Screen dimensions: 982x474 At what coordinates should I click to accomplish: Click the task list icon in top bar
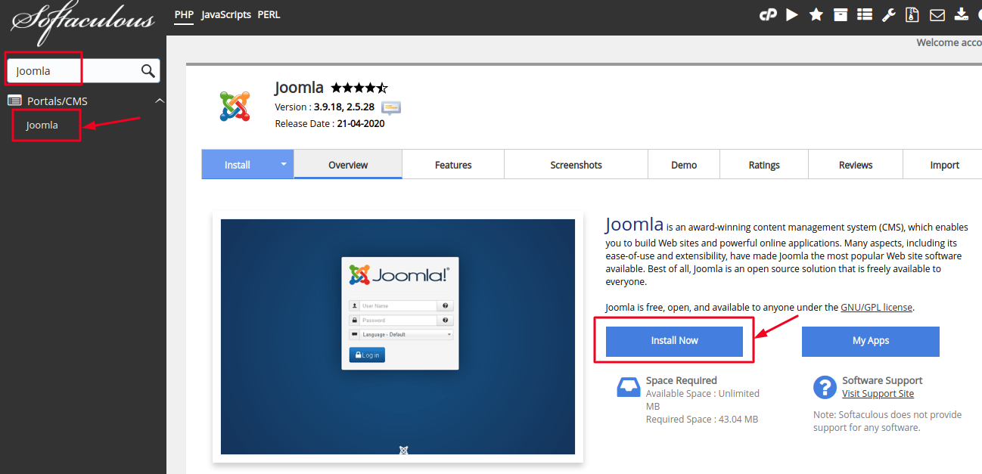tap(865, 14)
